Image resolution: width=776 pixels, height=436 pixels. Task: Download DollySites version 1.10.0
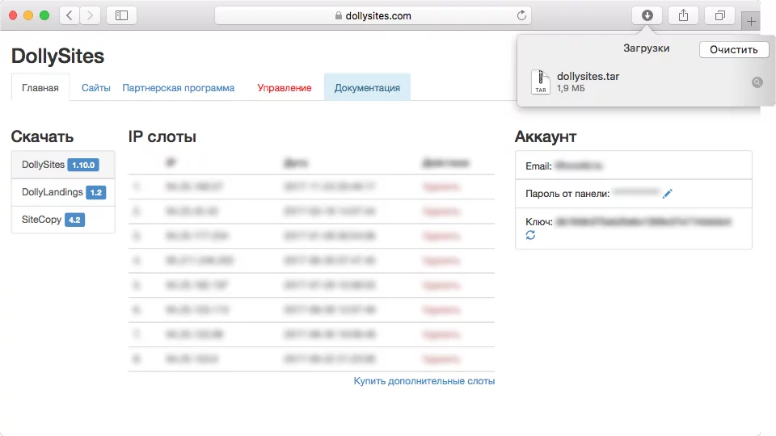tap(62, 165)
